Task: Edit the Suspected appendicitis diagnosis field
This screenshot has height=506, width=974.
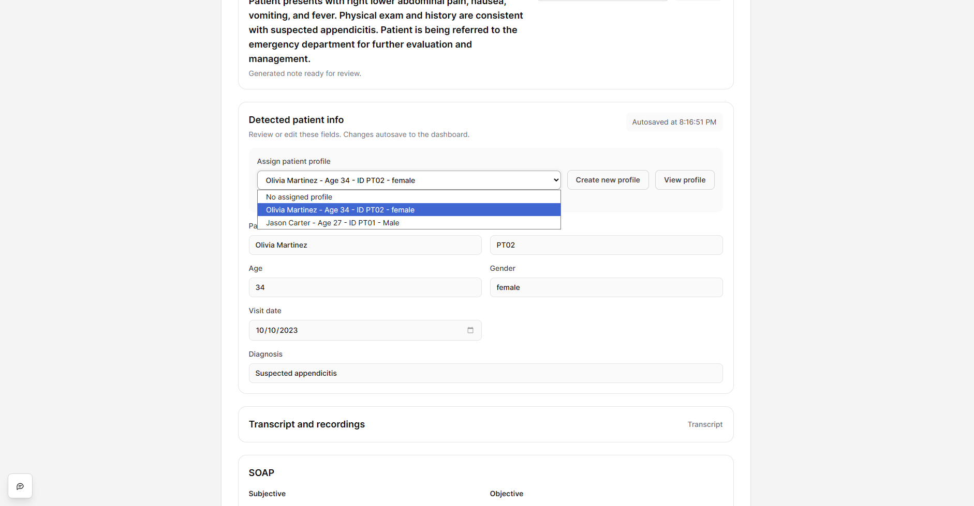Action: [x=485, y=373]
